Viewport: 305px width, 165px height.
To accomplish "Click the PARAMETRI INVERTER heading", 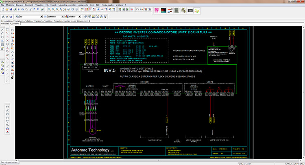I will click(x=135, y=37).
